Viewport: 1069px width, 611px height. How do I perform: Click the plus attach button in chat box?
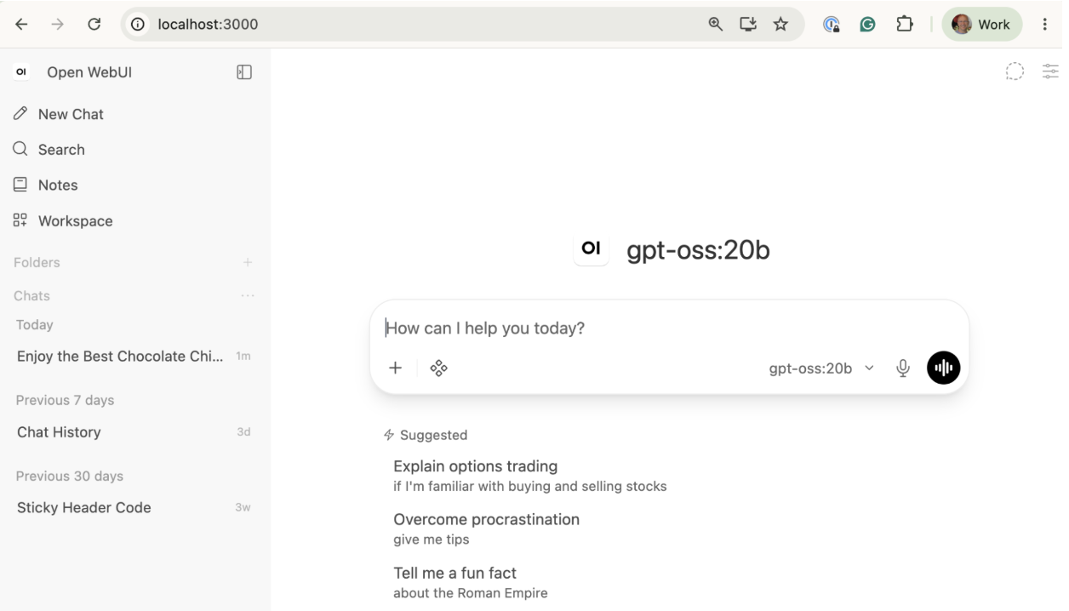[x=395, y=368]
